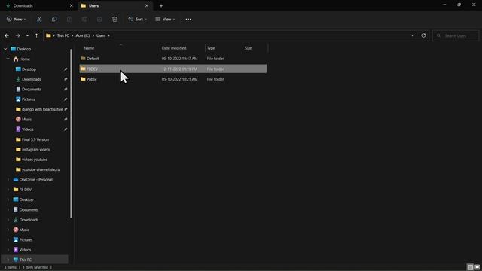Close the Users tab

tap(147, 5)
